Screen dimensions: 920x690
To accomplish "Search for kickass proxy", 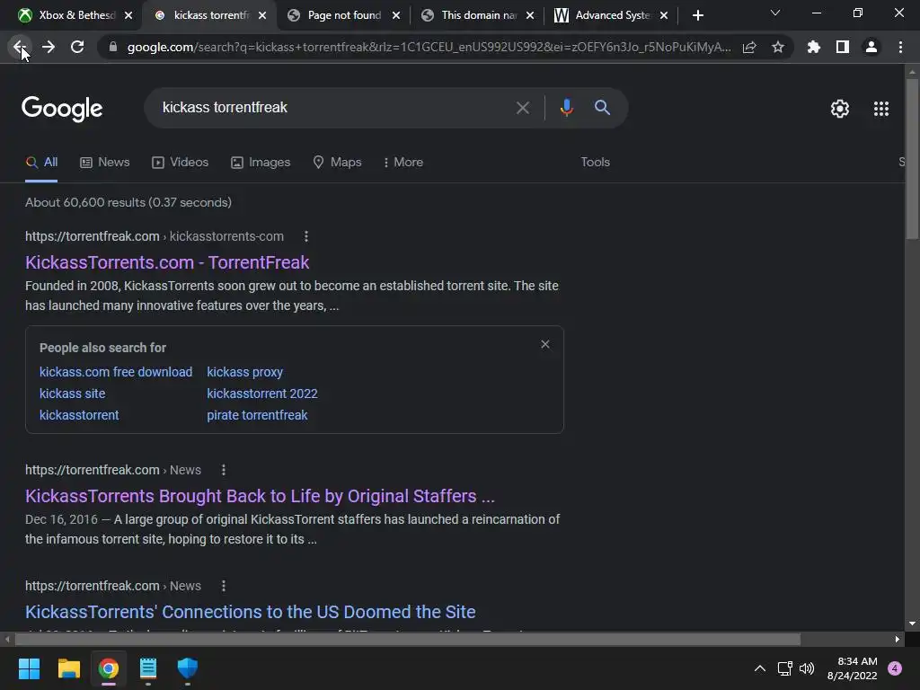I will (x=244, y=372).
